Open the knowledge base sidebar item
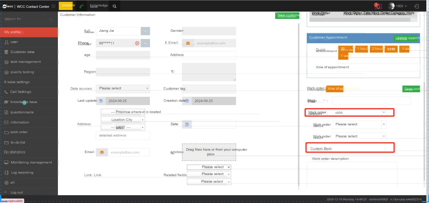 coord(29,102)
